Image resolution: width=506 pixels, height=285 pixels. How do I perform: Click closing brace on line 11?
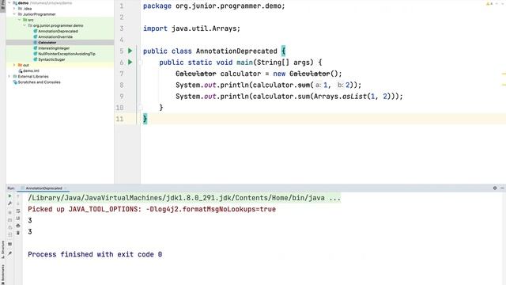point(145,119)
